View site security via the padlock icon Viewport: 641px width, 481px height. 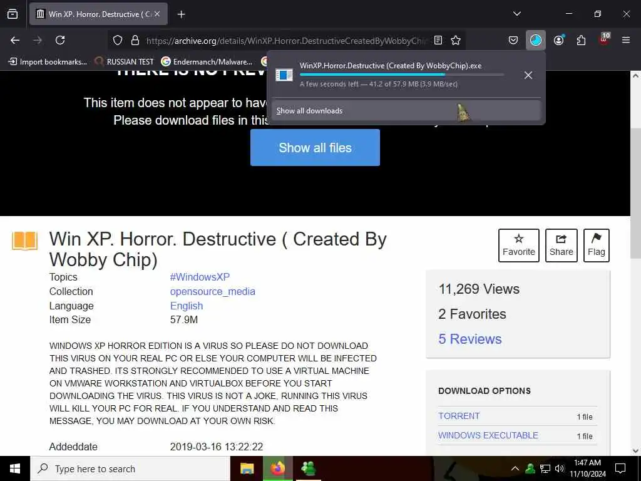pyautogui.click(x=135, y=40)
